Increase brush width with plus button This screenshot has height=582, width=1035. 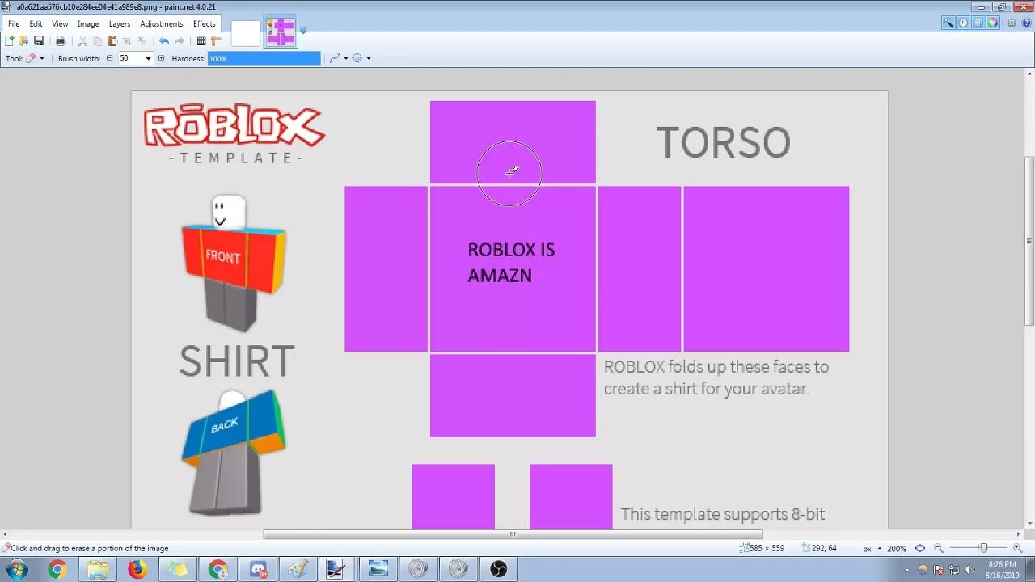tap(161, 58)
